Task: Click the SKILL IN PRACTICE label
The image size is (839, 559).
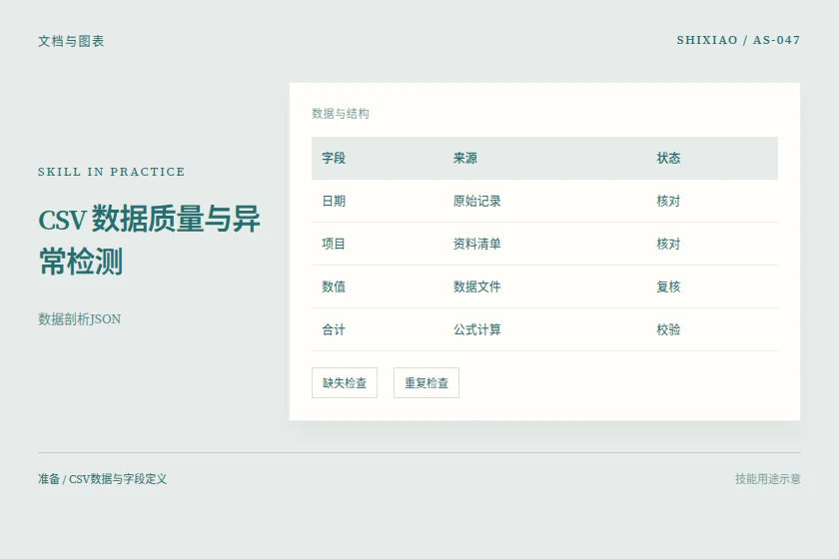Action: pos(111,172)
